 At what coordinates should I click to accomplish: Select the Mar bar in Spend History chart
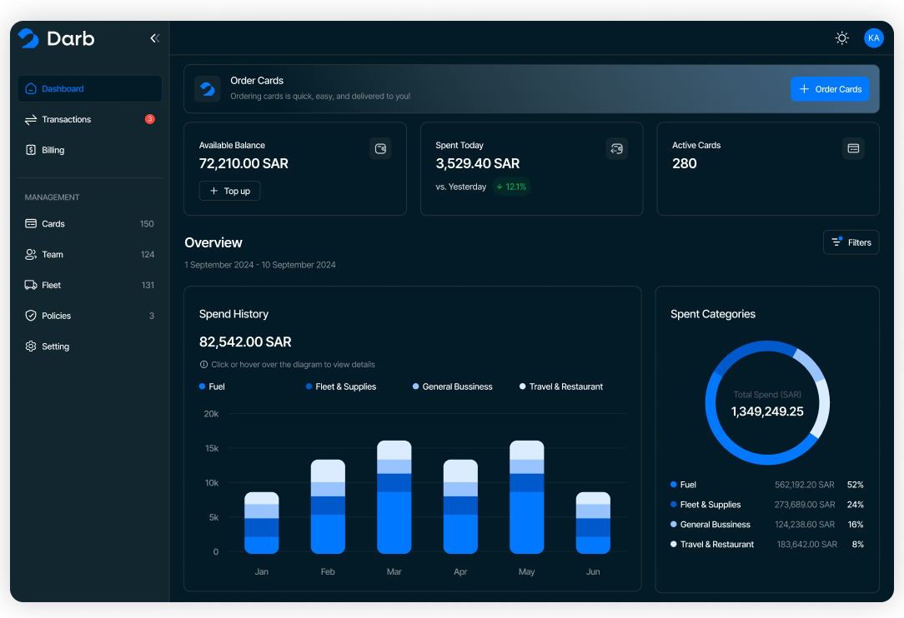(x=394, y=497)
